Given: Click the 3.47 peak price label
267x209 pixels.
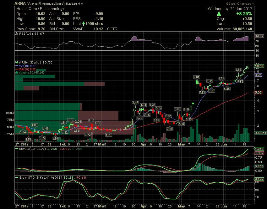Looking at the screenshot, I should pyautogui.click(x=135, y=102).
